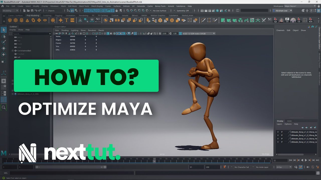Click the time slider bookmark icon
The image size is (321, 180).
(x=225, y=167)
